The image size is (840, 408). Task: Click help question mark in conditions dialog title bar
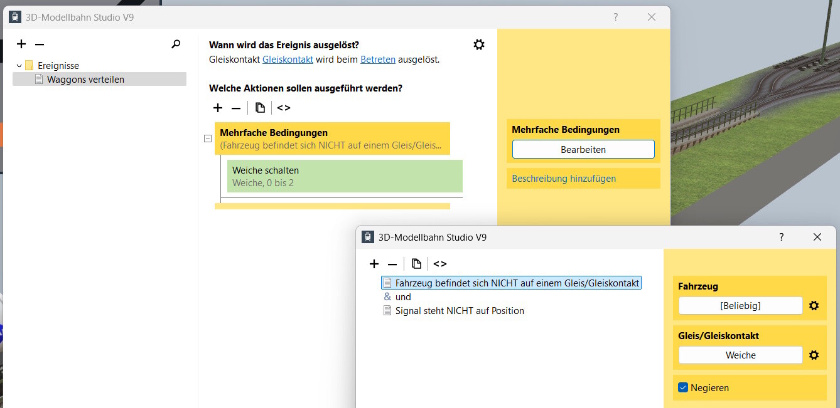point(782,237)
